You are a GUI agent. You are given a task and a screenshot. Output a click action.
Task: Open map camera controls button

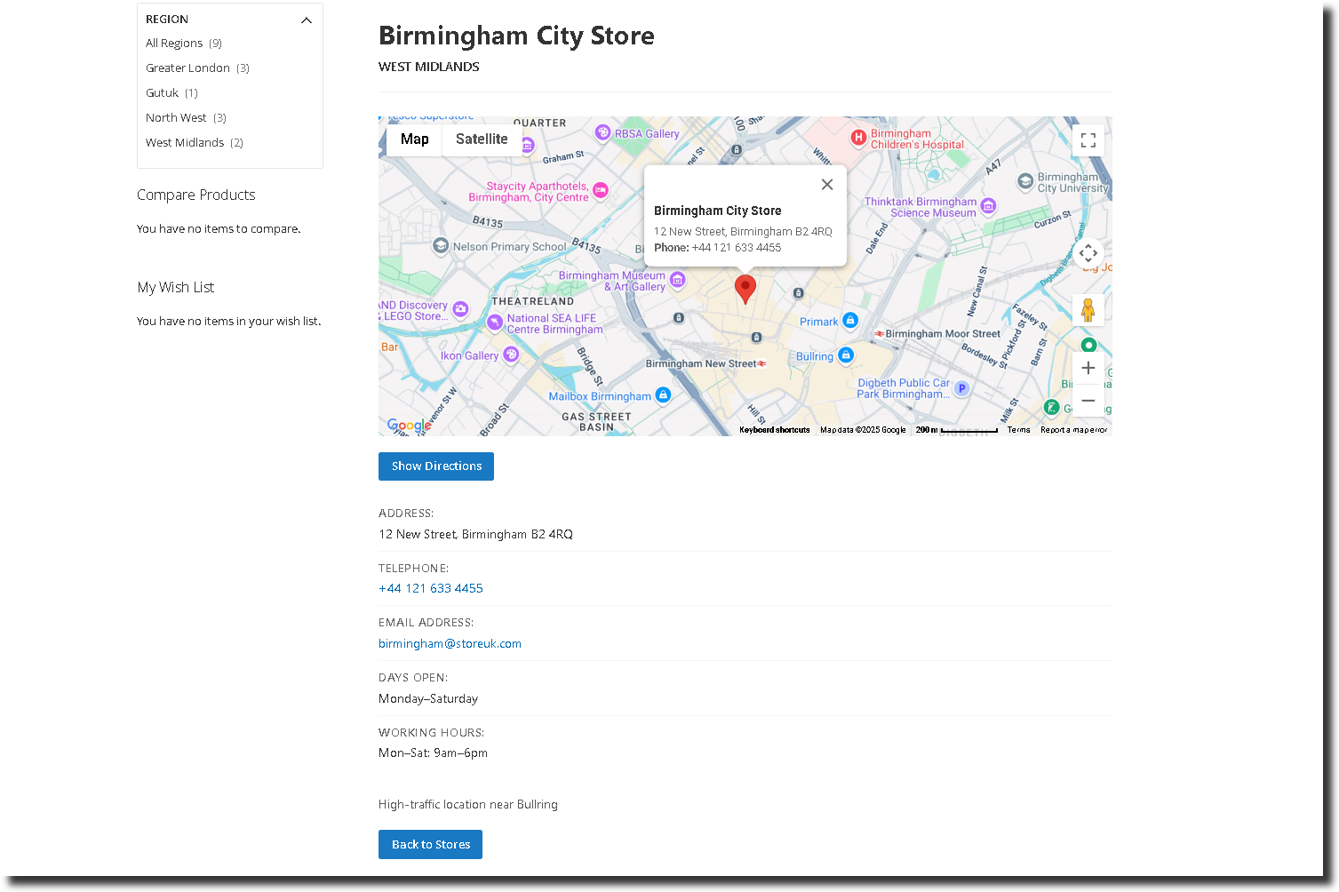point(1088,253)
